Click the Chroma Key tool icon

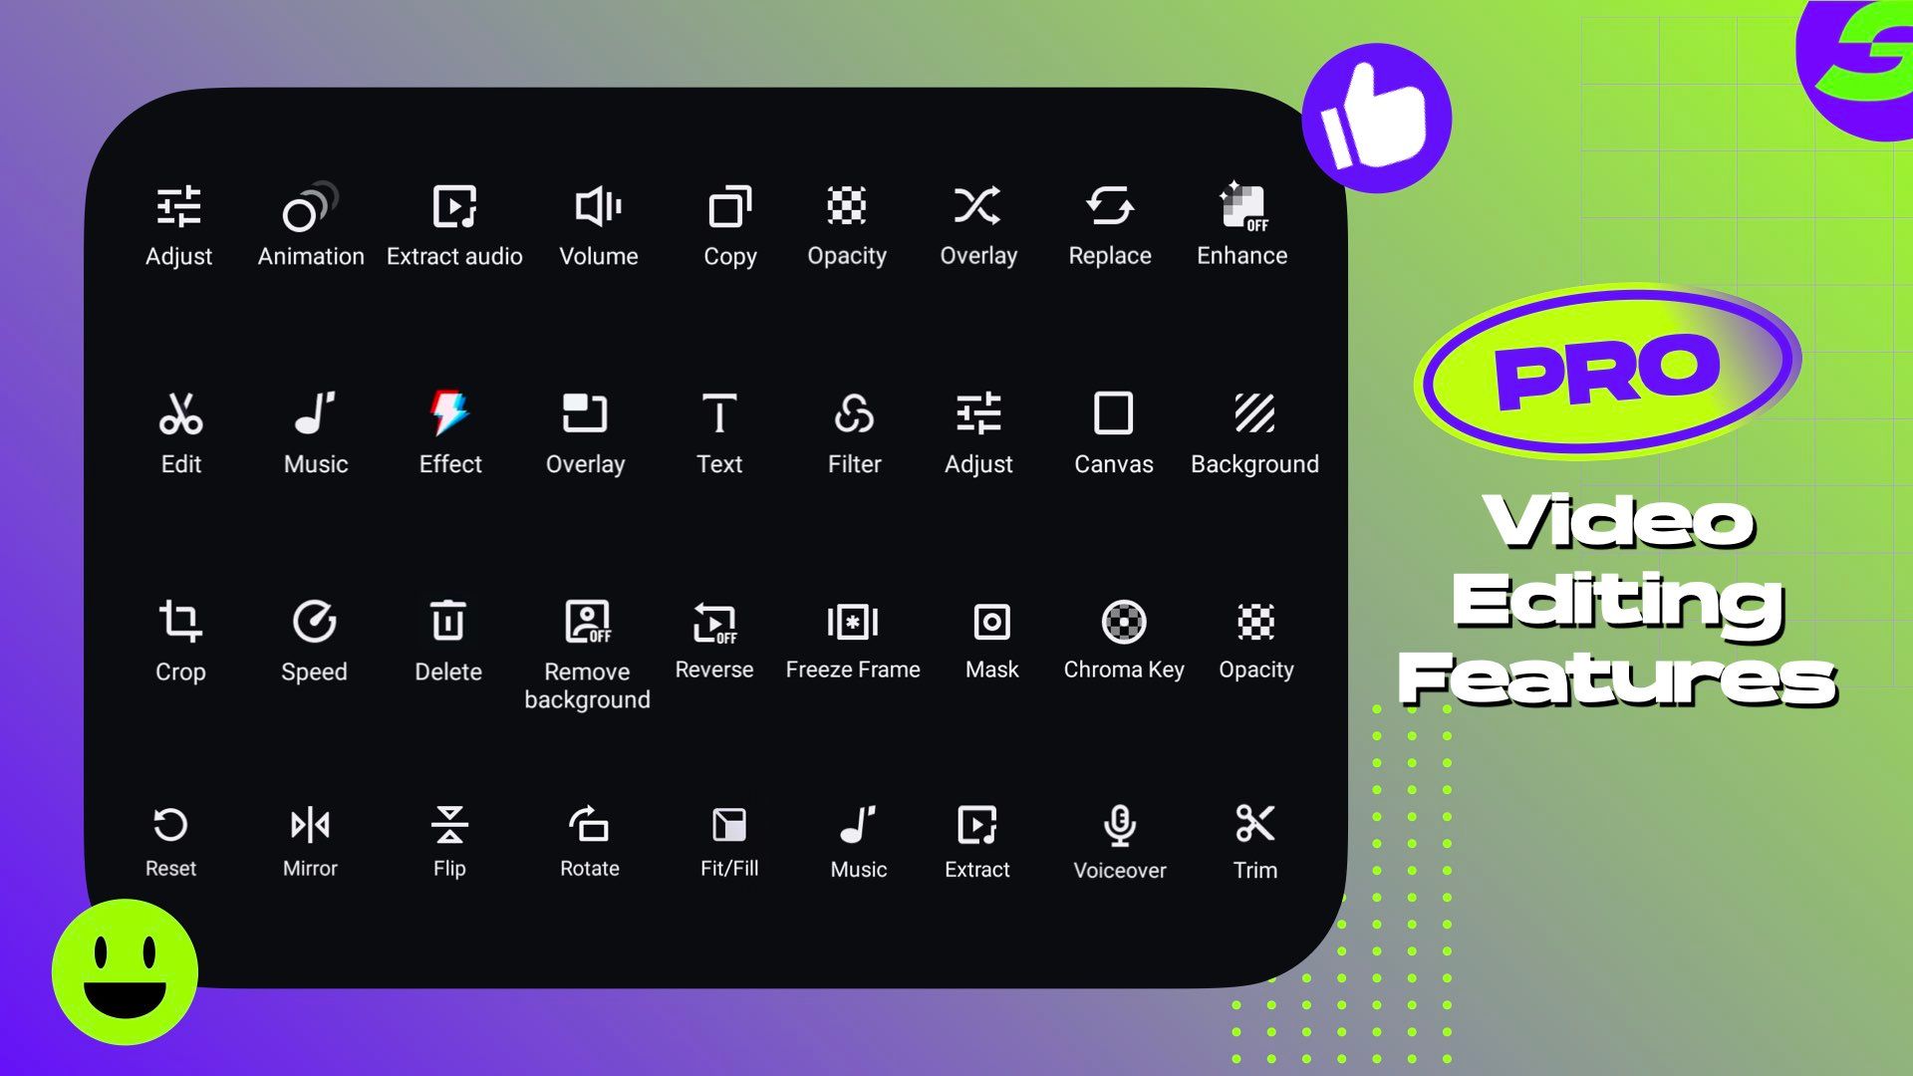coord(1123,622)
